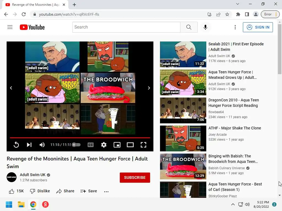Open Adult Swim UK channel name link
Viewport: 282px width, 211px height.
(32, 175)
